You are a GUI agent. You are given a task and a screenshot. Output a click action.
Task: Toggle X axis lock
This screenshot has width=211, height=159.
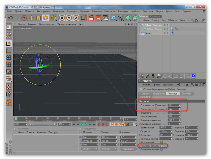[x=62, y=18]
